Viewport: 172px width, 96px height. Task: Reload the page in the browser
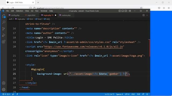(13, 8)
